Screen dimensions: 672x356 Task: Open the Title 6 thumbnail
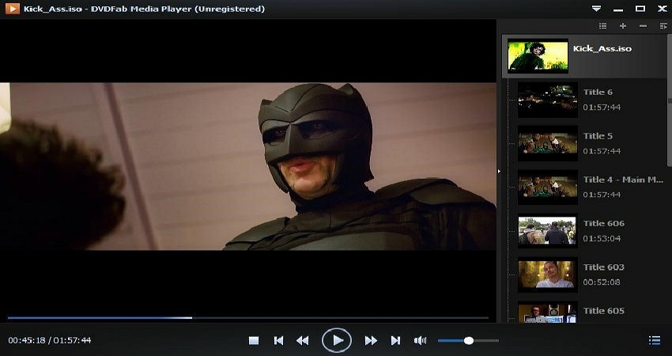tap(547, 100)
